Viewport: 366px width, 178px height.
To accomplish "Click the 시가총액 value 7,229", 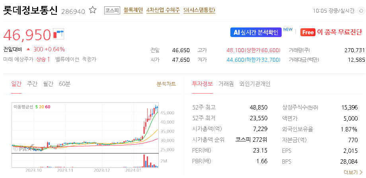I will [261, 129].
